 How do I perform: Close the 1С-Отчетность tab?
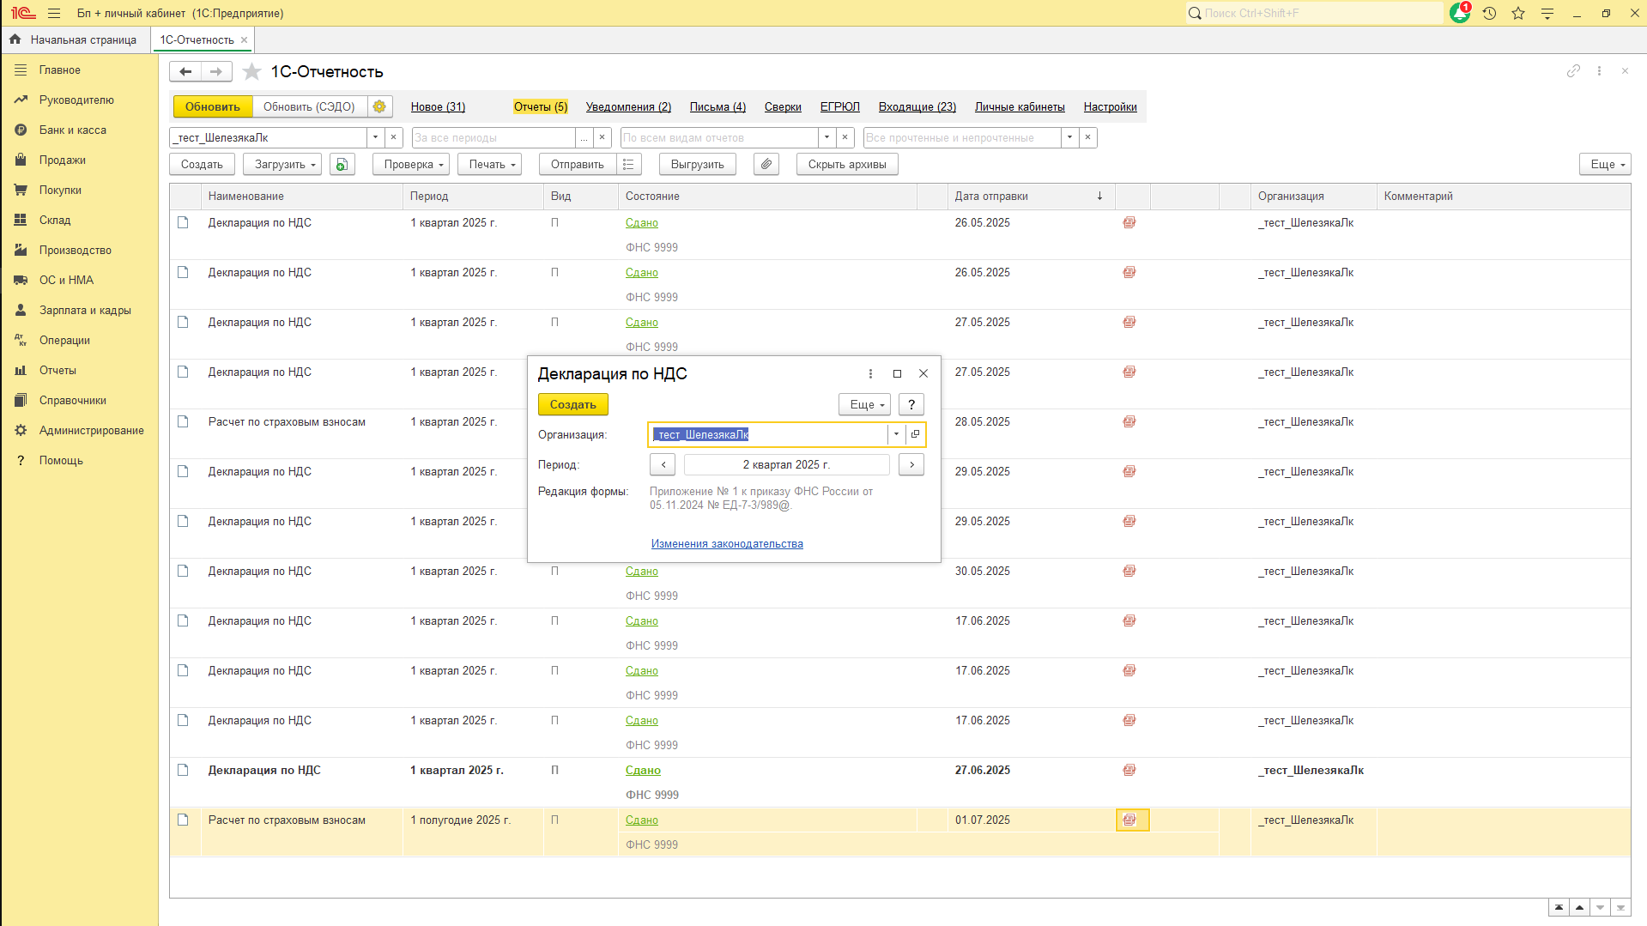click(x=245, y=39)
